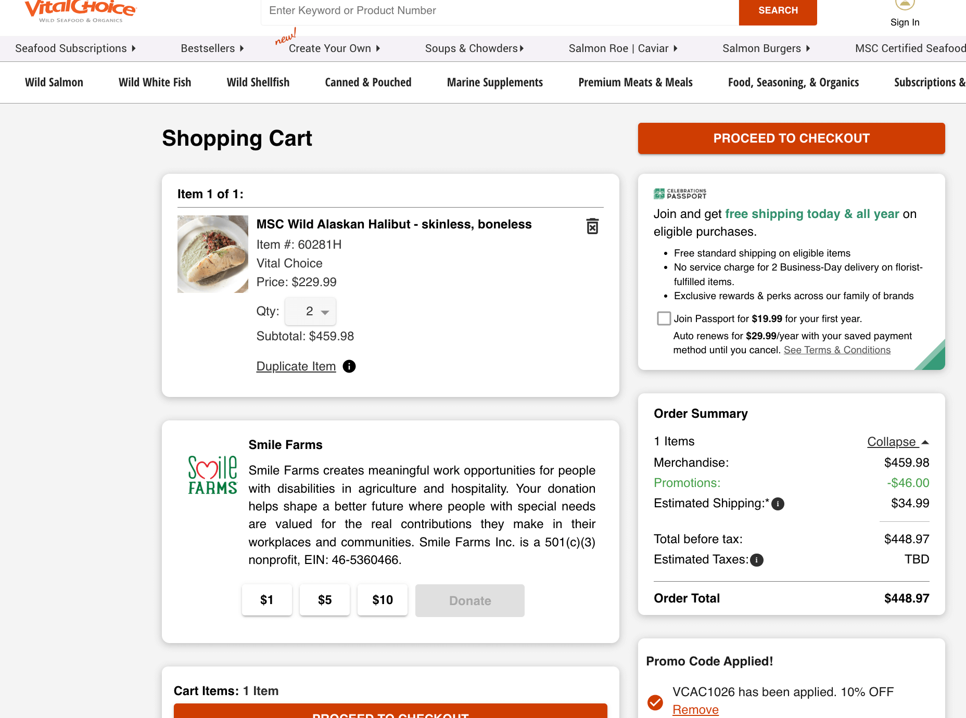
Task: Click the halibut product thumbnail
Action: point(213,254)
